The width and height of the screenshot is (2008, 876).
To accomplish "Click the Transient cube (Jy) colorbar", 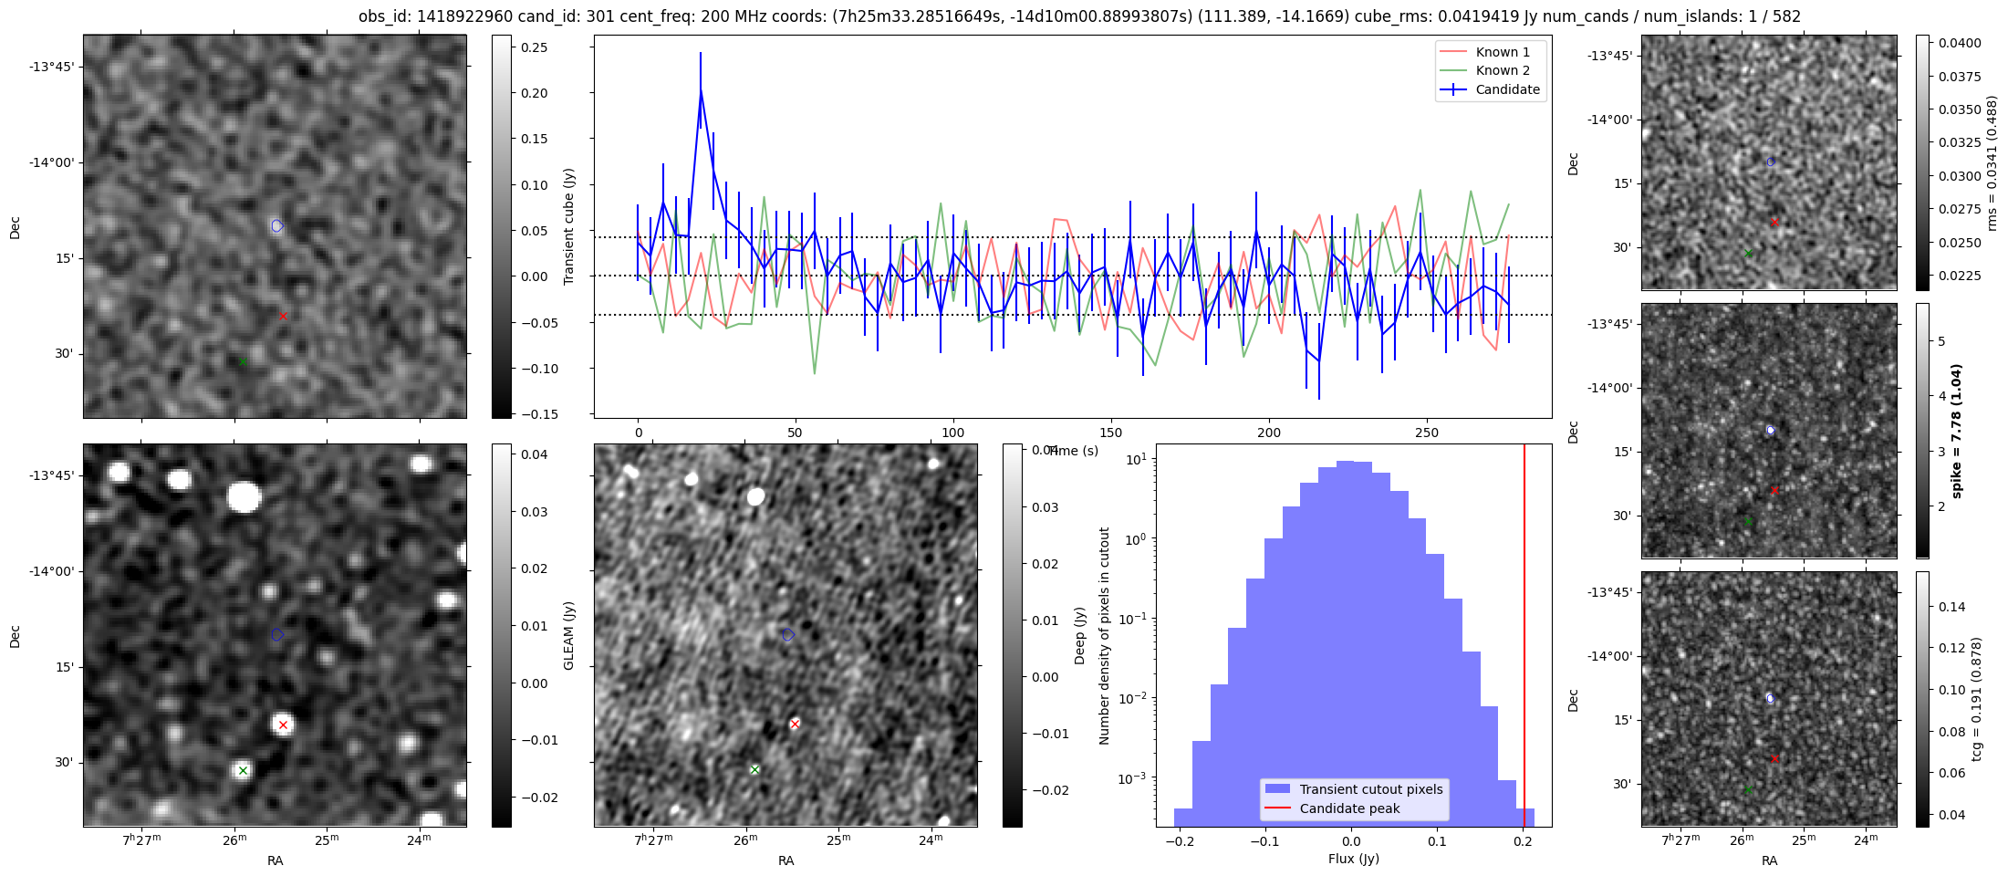I will click(x=502, y=226).
